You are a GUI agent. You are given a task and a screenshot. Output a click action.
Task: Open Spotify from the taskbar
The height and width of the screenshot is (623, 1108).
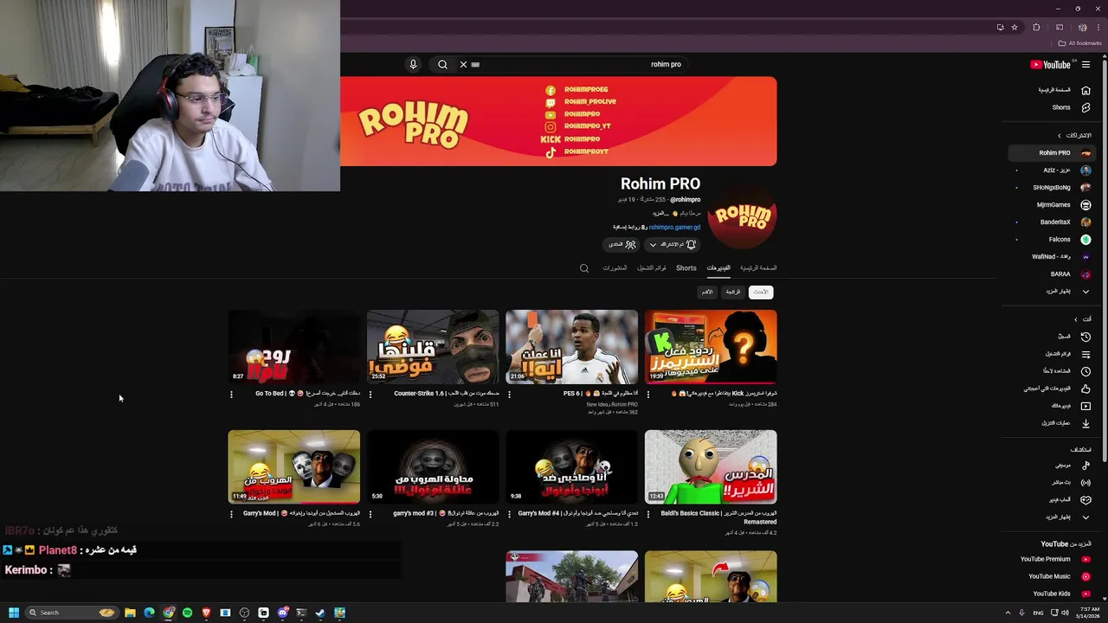point(187,613)
